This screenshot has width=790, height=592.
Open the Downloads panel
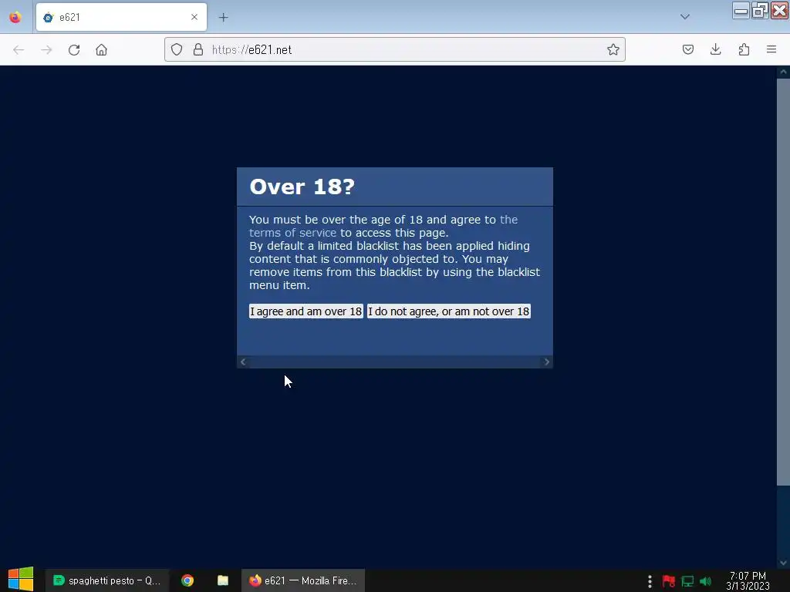click(715, 49)
